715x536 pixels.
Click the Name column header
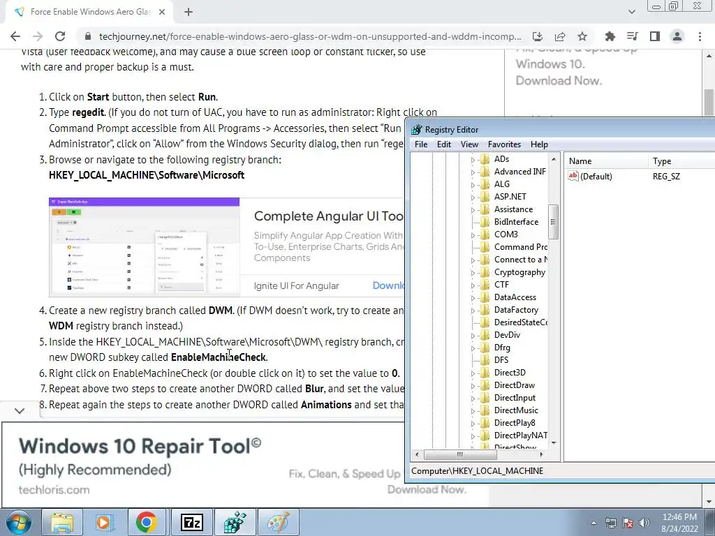pos(607,161)
